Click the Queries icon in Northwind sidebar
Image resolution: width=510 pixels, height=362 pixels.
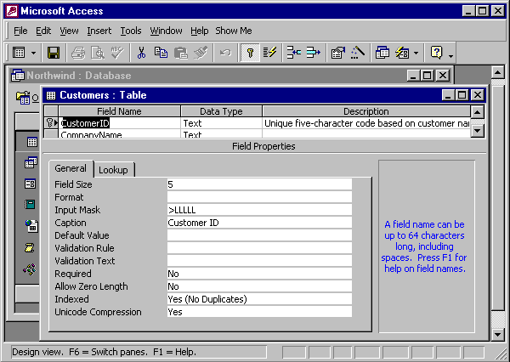click(31, 162)
